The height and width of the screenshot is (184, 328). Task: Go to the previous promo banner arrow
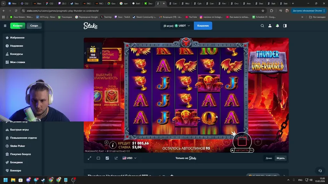point(85,53)
